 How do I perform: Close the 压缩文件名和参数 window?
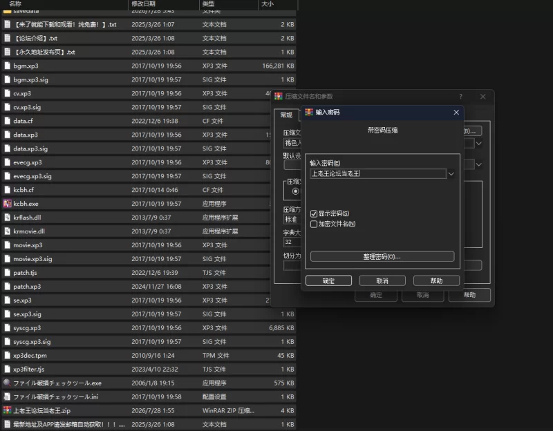tap(482, 97)
